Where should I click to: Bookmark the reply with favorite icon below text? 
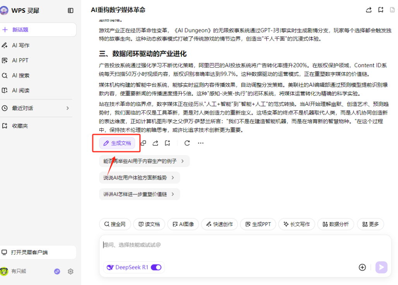(x=168, y=143)
